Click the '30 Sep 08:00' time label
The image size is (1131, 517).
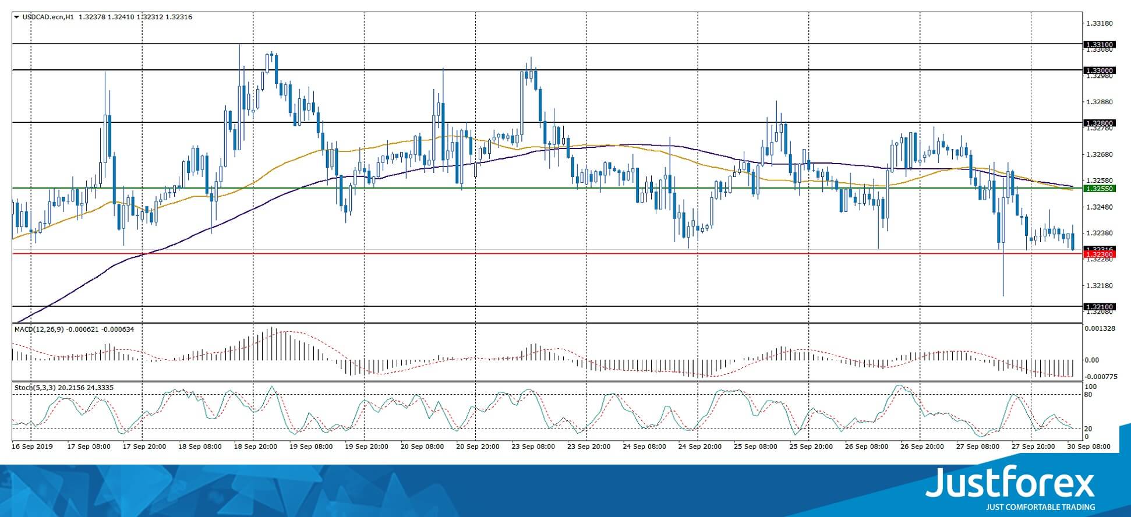tap(1090, 447)
